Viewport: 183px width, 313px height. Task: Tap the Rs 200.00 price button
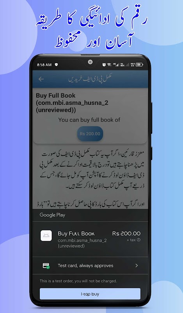coord(90,134)
